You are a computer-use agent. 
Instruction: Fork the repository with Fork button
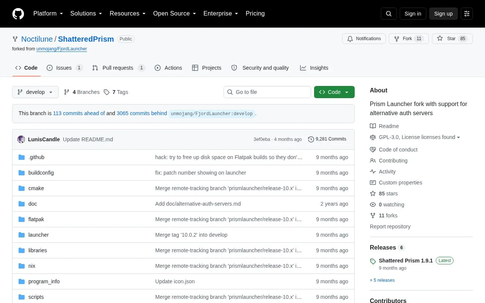(408, 39)
